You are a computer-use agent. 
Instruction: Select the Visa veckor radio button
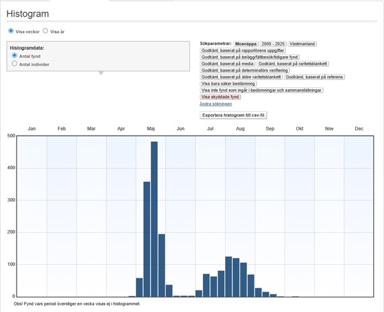coord(11,31)
